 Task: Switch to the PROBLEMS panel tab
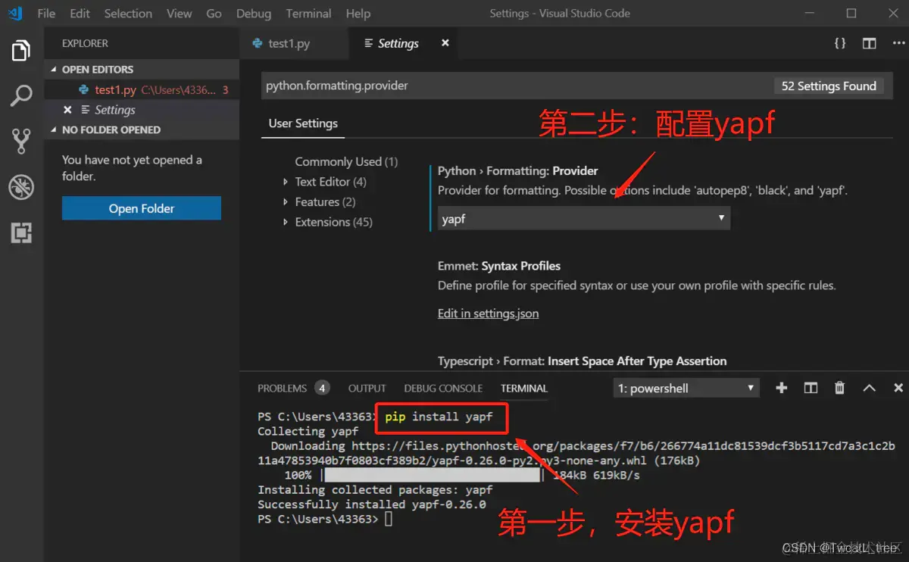coord(282,388)
